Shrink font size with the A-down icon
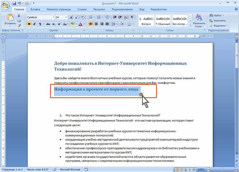Viewport: 239px width, 172px height. (77, 18)
